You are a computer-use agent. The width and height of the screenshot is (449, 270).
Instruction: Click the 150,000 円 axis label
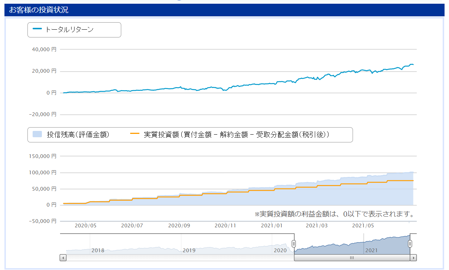point(43,157)
